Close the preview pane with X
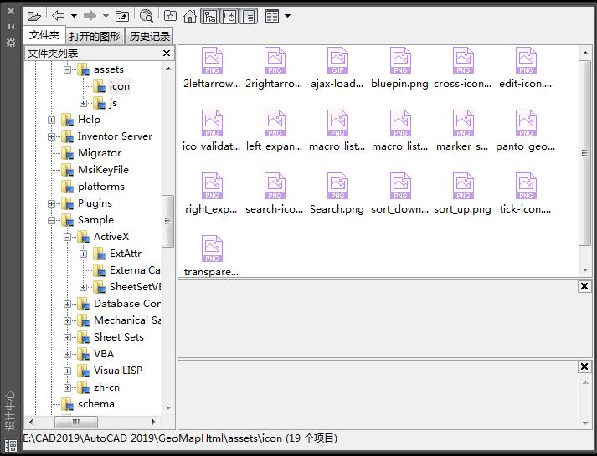The width and height of the screenshot is (597, 456). [584, 286]
